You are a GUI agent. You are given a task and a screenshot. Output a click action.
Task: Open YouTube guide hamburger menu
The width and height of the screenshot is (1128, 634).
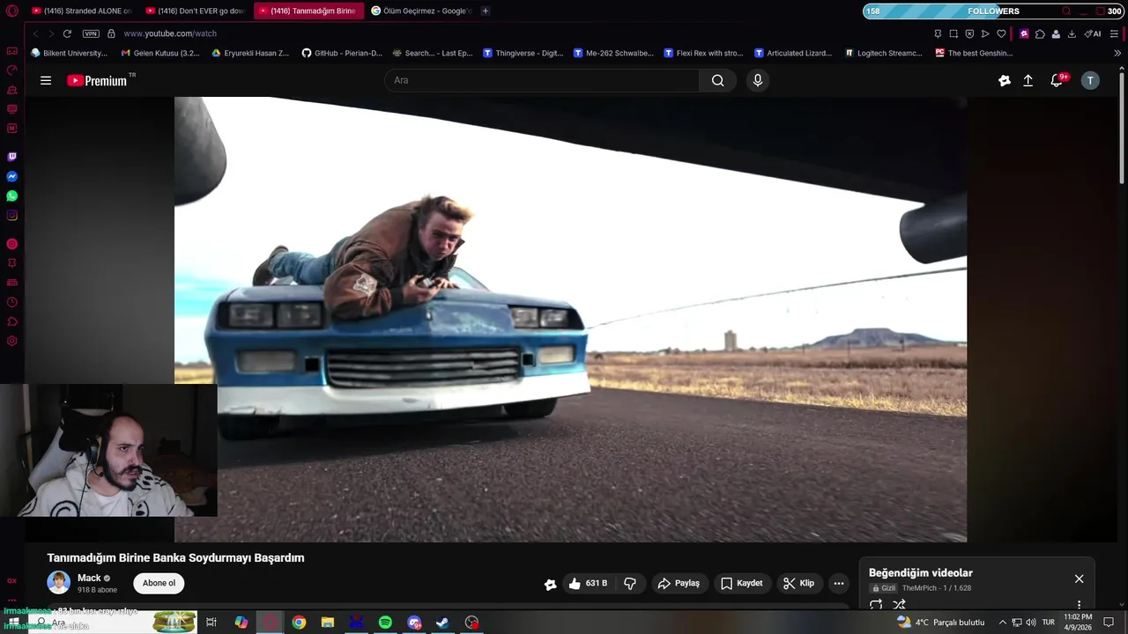pos(46,80)
